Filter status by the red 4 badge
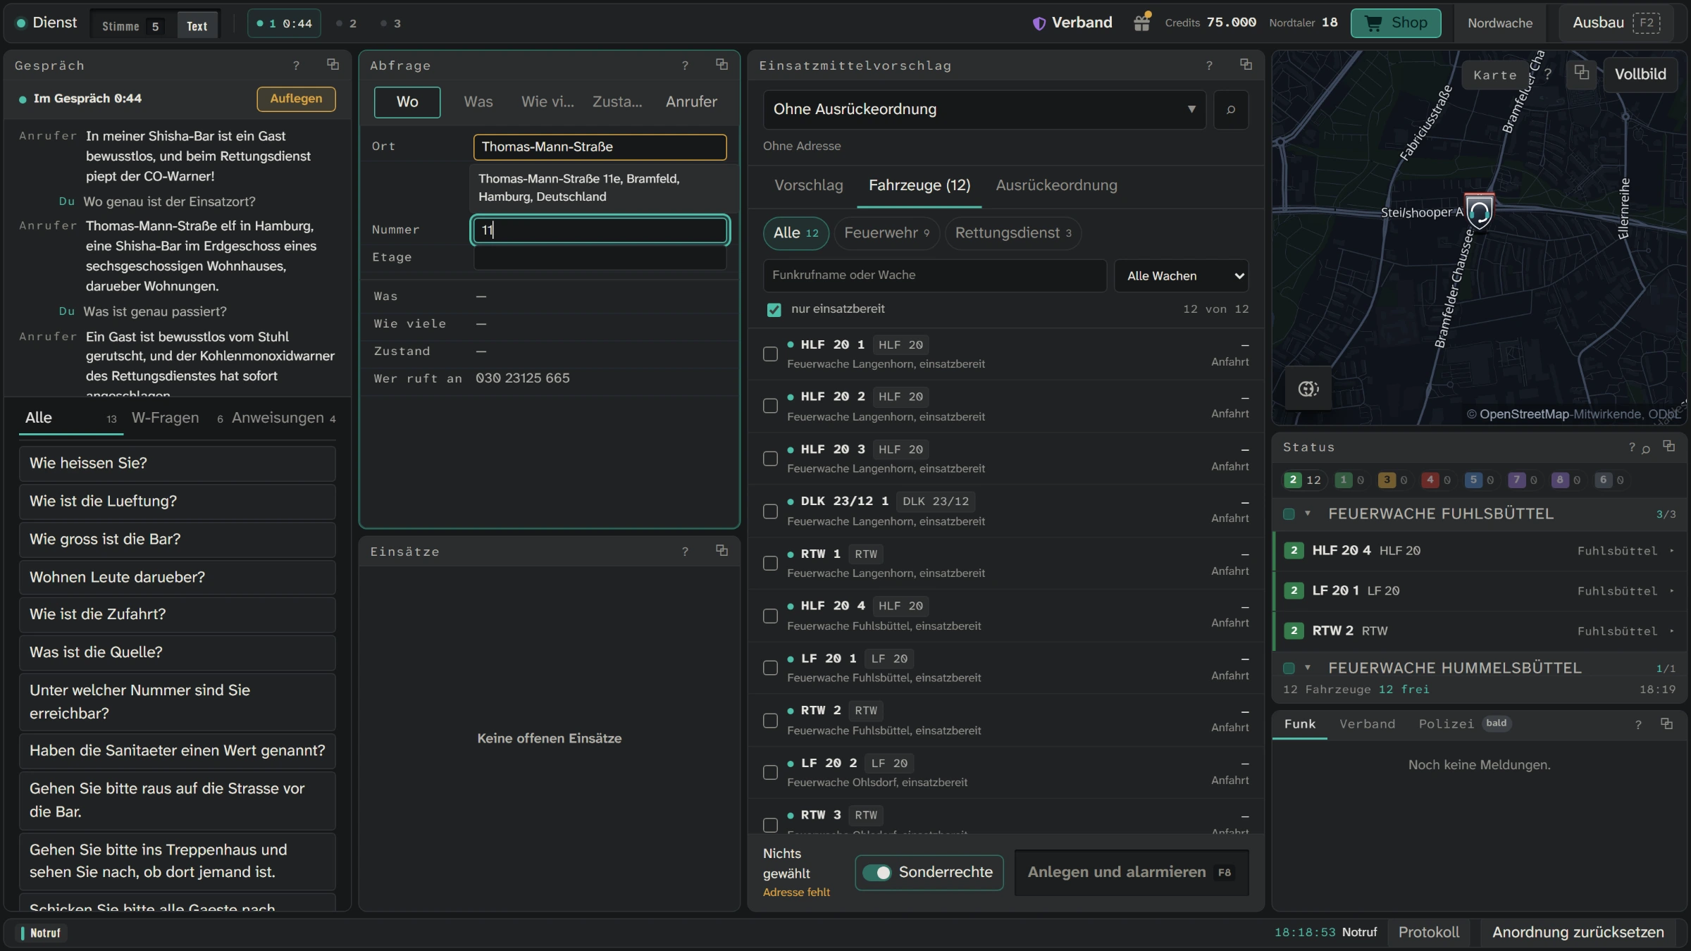The height and width of the screenshot is (951, 1691). [x=1435, y=480]
